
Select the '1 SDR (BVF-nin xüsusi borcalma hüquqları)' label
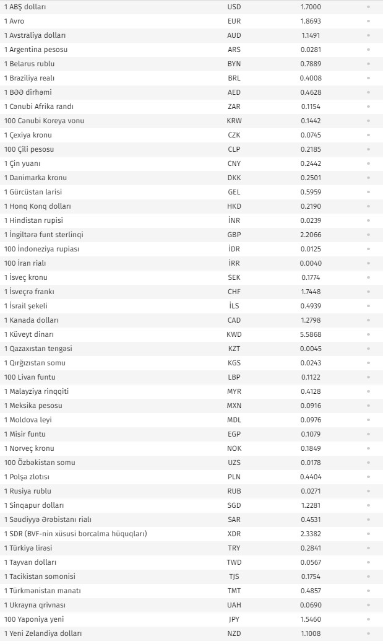click(x=75, y=534)
